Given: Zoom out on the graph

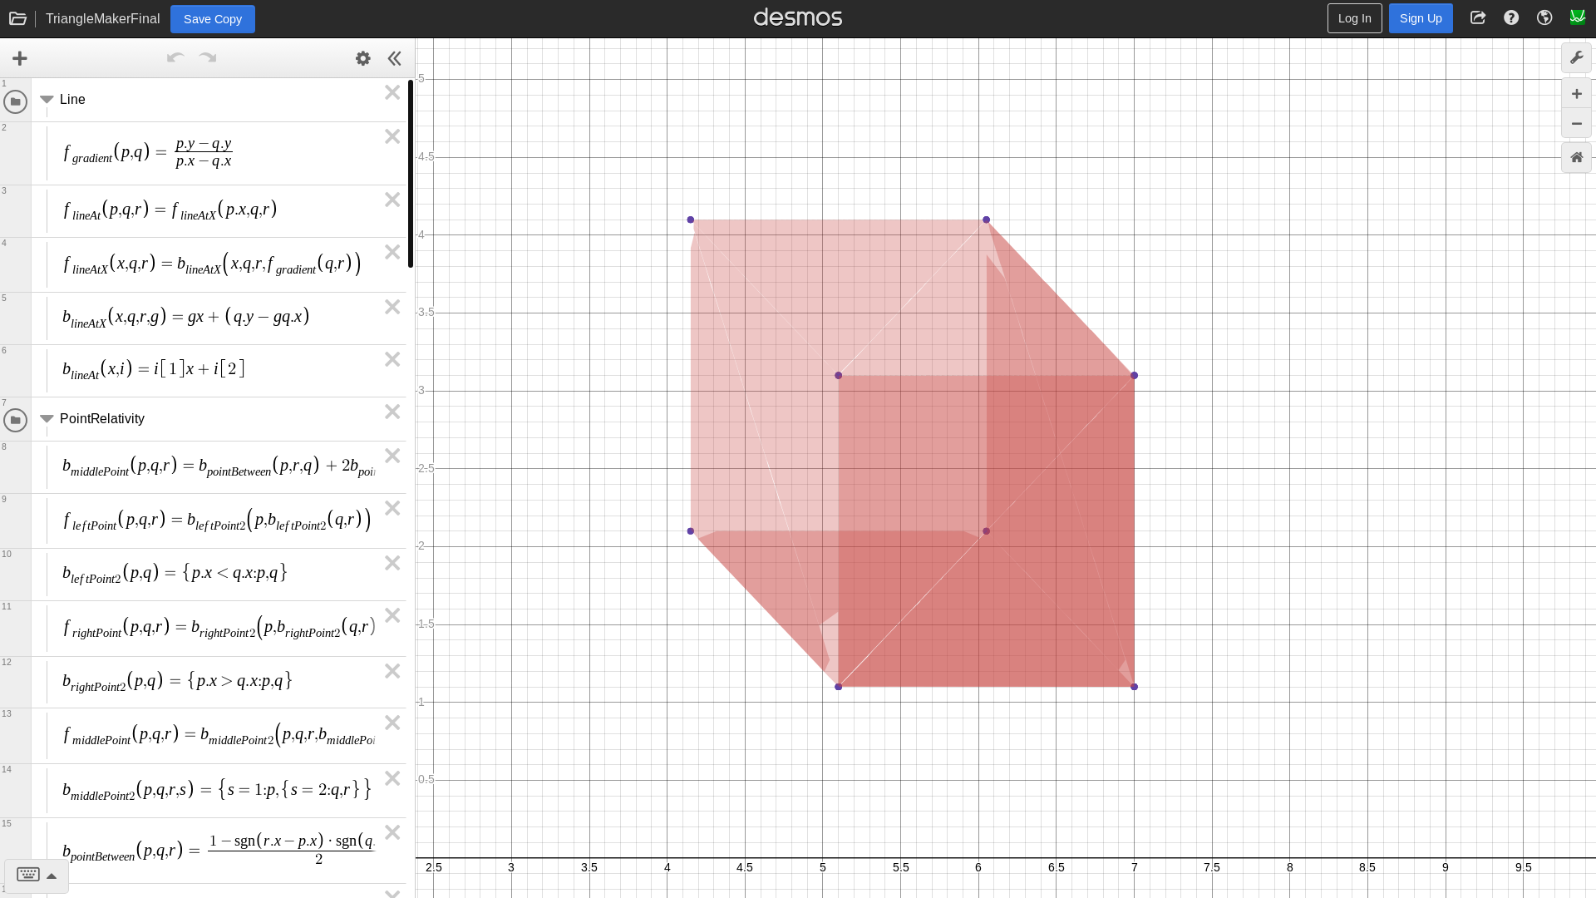Looking at the screenshot, I should tap(1576, 124).
